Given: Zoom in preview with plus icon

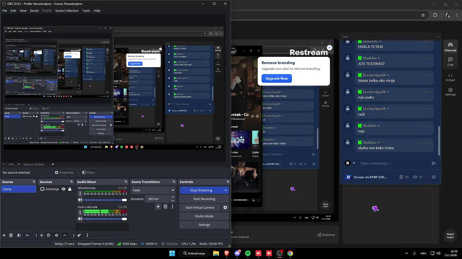Looking at the screenshot, I should point(19,164).
